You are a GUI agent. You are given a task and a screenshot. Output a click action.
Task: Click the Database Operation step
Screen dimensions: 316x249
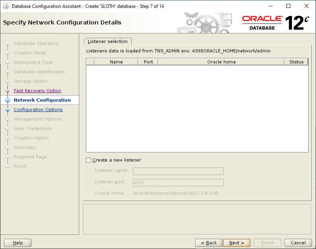coord(36,43)
